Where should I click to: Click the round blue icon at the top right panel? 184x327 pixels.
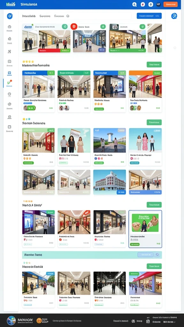174,16
